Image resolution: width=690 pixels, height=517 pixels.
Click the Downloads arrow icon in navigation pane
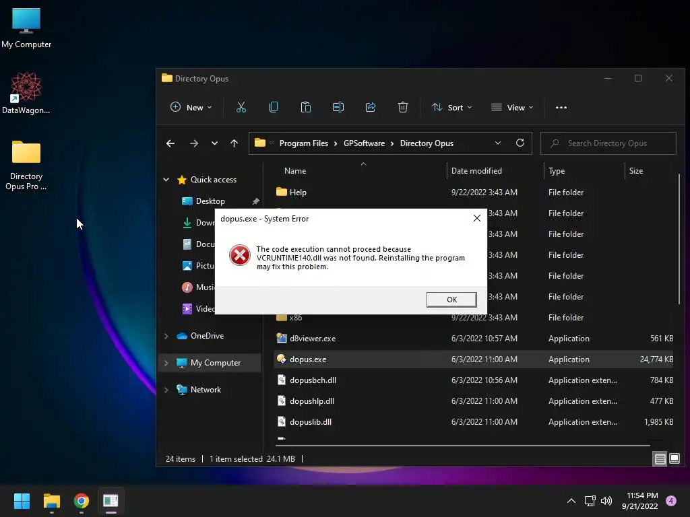tap(187, 222)
